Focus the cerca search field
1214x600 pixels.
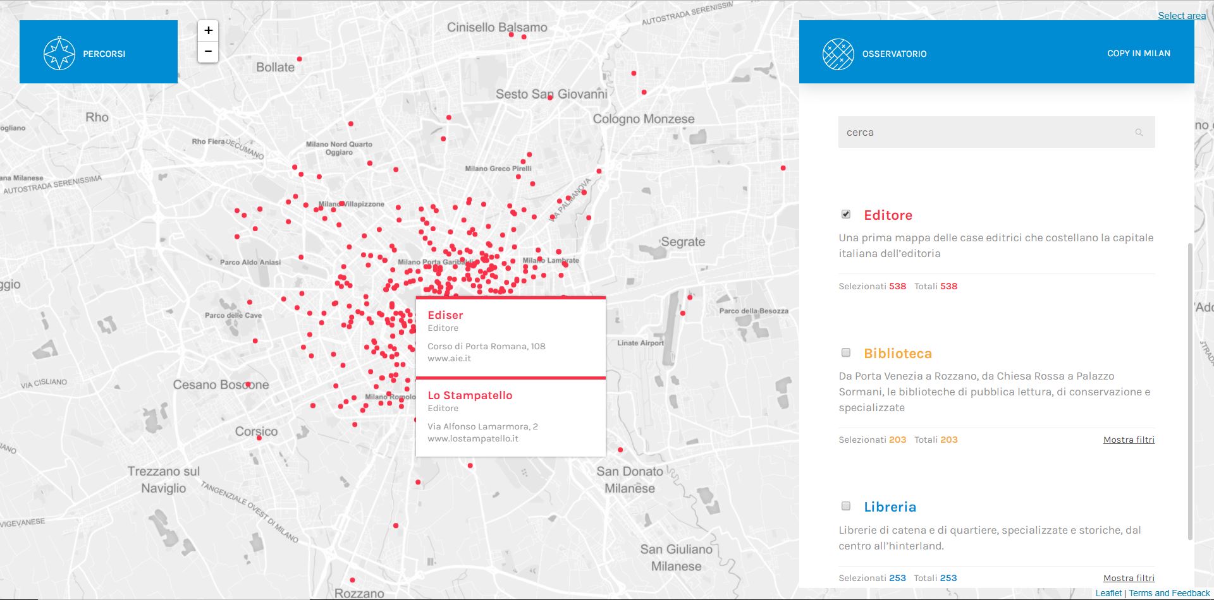click(x=996, y=132)
